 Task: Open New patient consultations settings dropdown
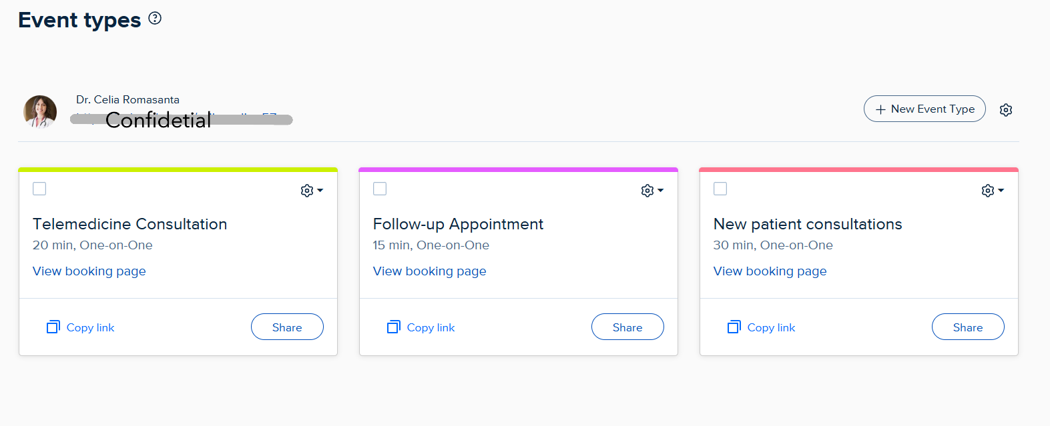click(992, 191)
